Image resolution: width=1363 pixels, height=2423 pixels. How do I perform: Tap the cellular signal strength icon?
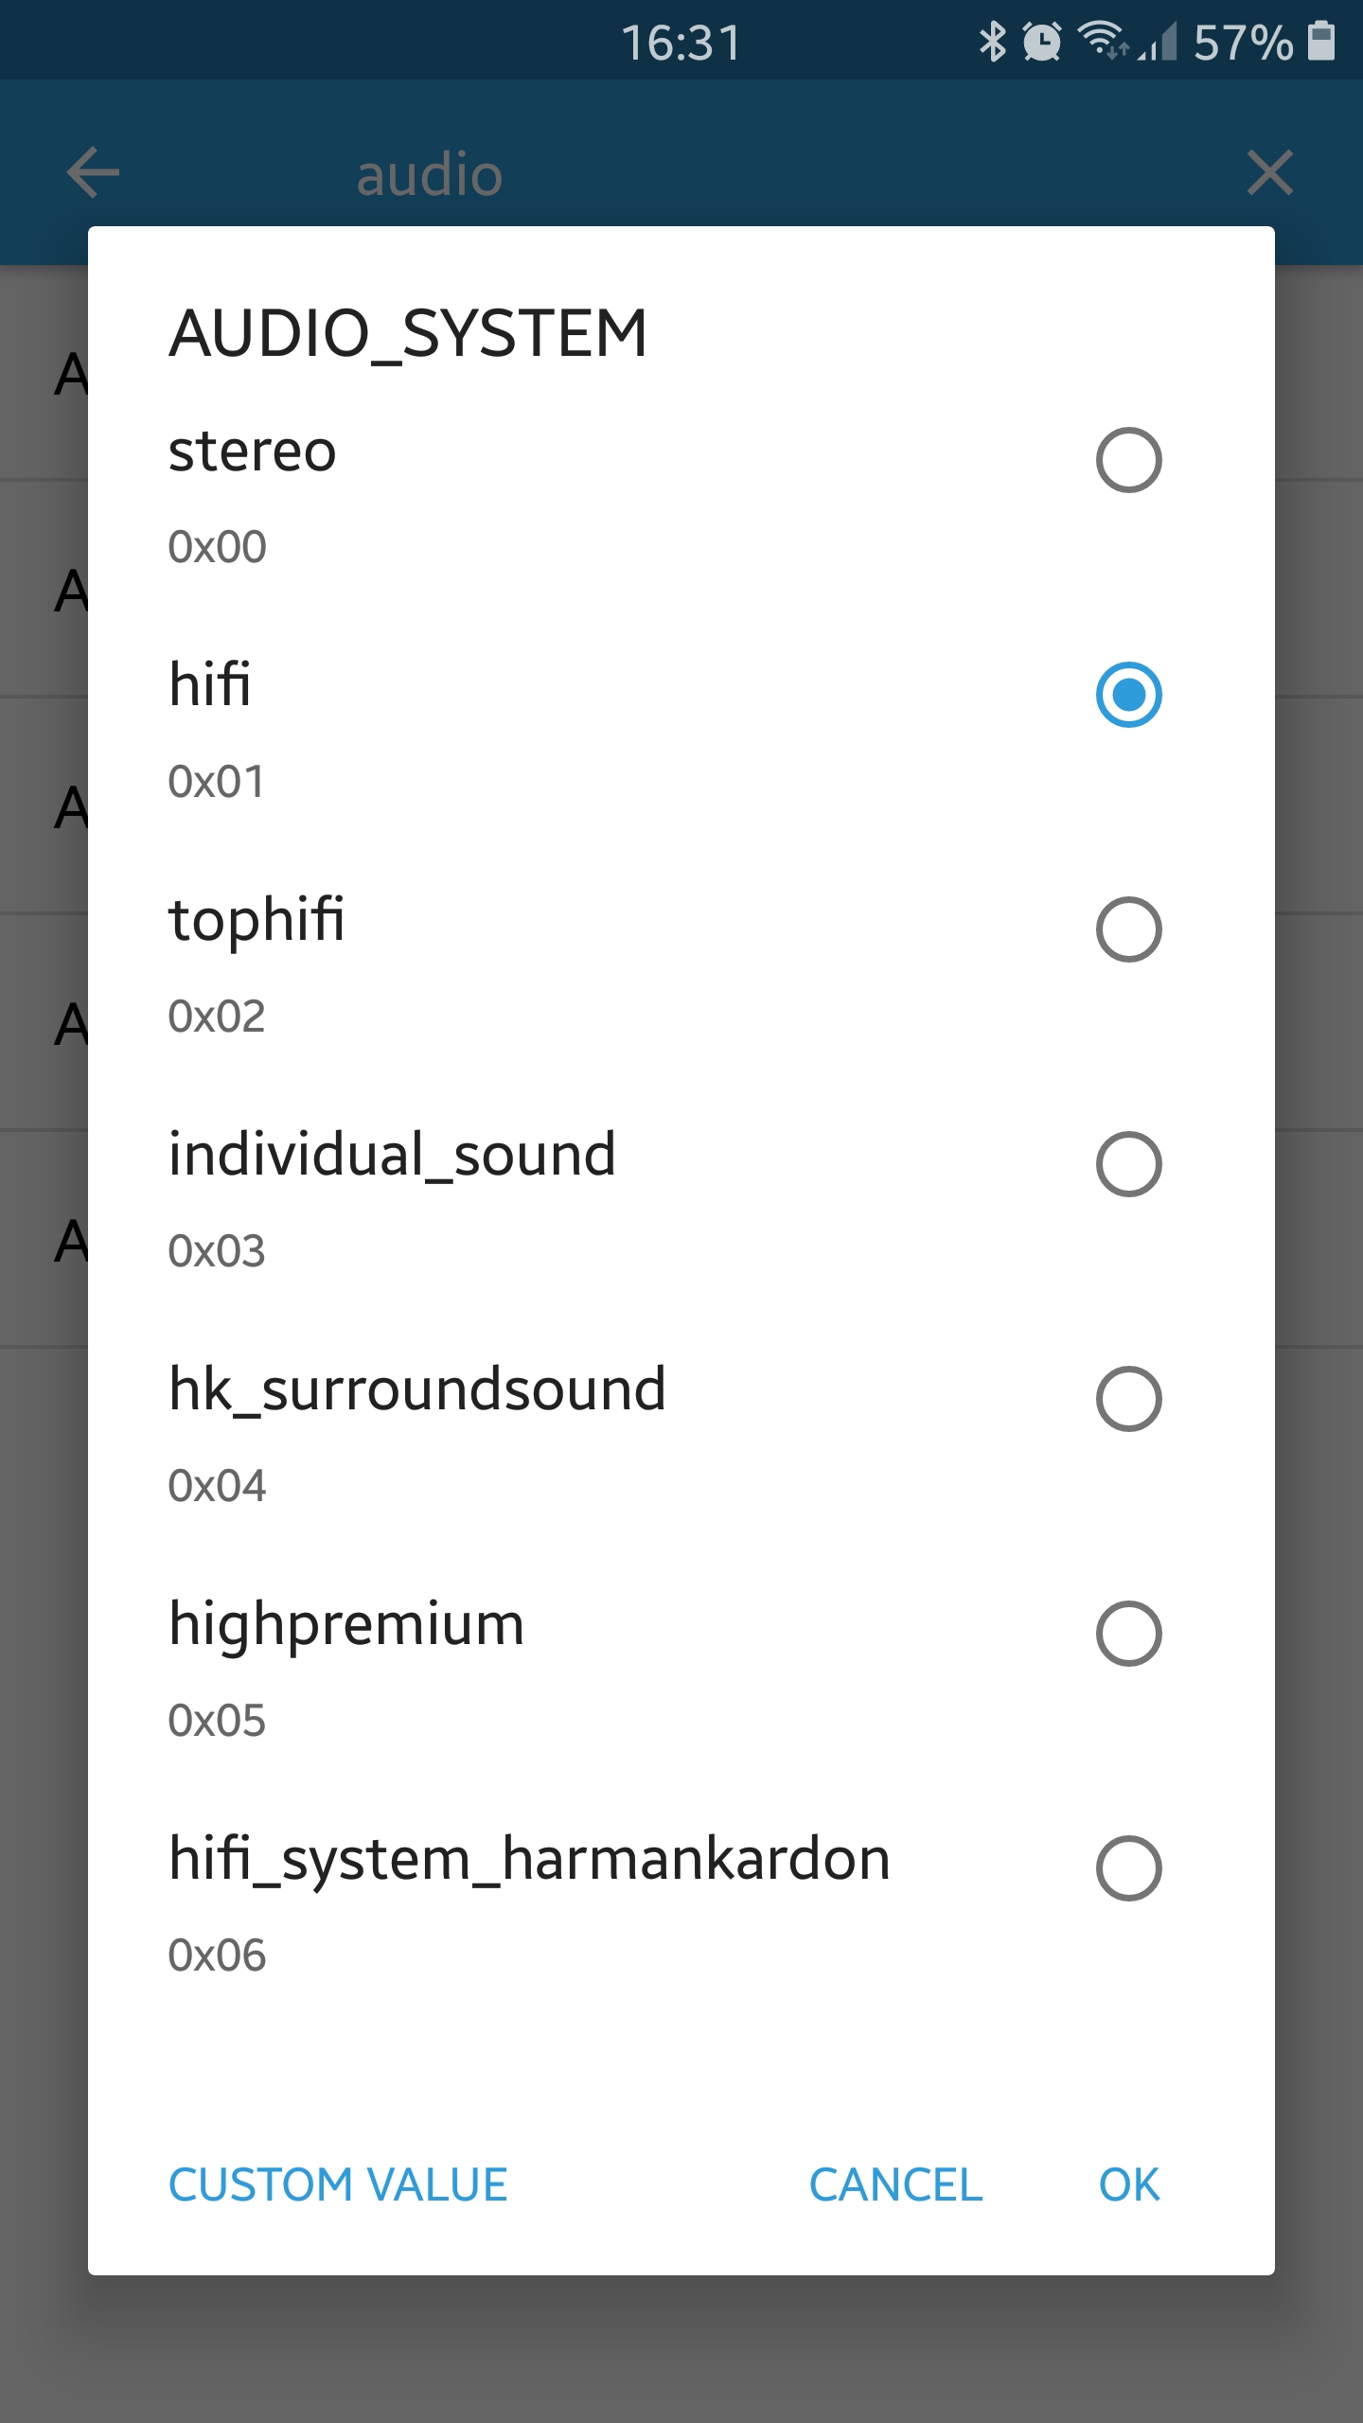tap(1157, 42)
